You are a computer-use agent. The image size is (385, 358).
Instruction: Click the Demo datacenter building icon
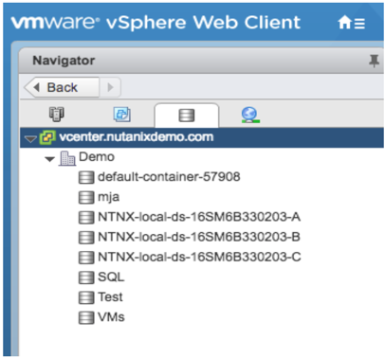click(67, 158)
